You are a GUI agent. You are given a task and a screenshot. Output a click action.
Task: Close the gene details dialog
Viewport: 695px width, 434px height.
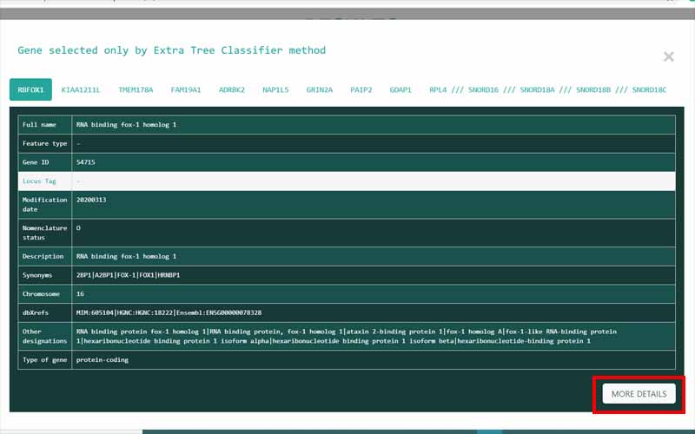pos(668,57)
